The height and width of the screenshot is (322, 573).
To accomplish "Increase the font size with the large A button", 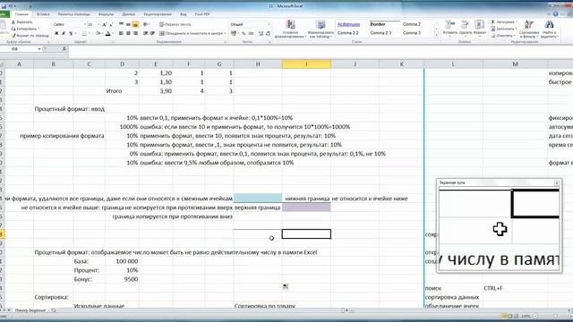I will [x=105, y=24].
